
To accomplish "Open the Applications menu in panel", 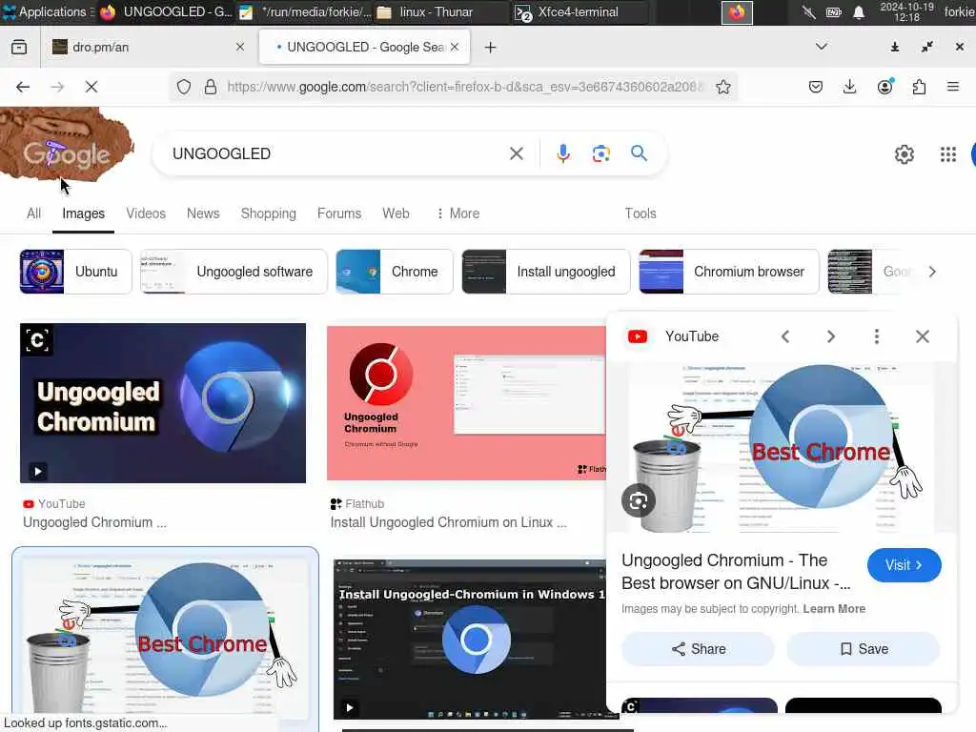I will (46, 11).
